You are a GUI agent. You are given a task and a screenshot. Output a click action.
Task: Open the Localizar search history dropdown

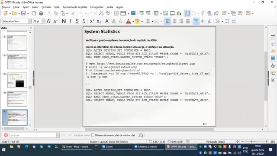58,135
